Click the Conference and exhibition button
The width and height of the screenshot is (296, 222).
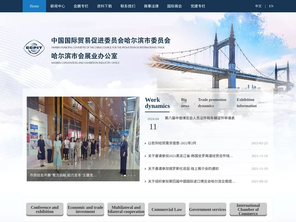click(45, 209)
